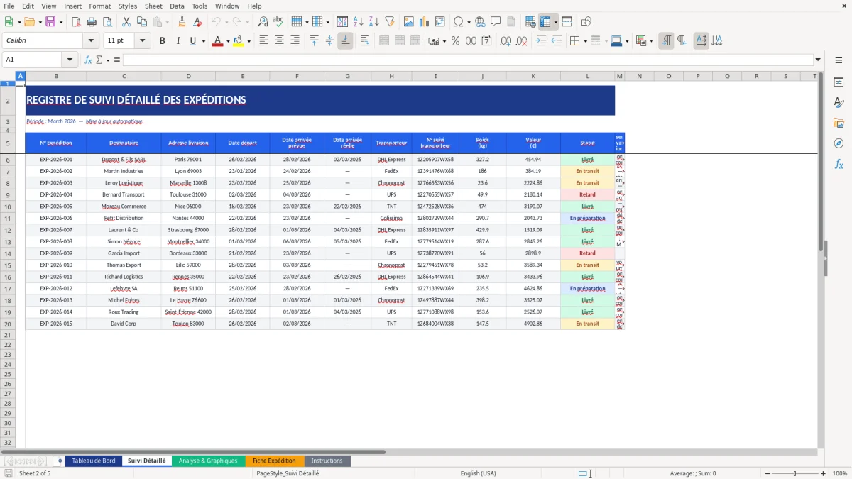
Task: Switch to Fiche Expédition sheet
Action: pos(274,461)
